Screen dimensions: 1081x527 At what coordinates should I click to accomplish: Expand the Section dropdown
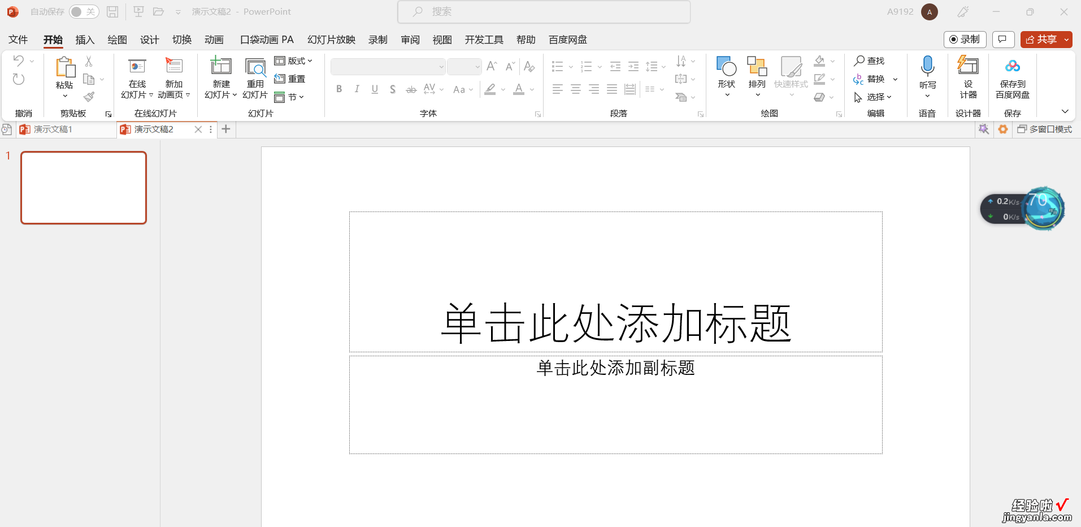tap(289, 97)
